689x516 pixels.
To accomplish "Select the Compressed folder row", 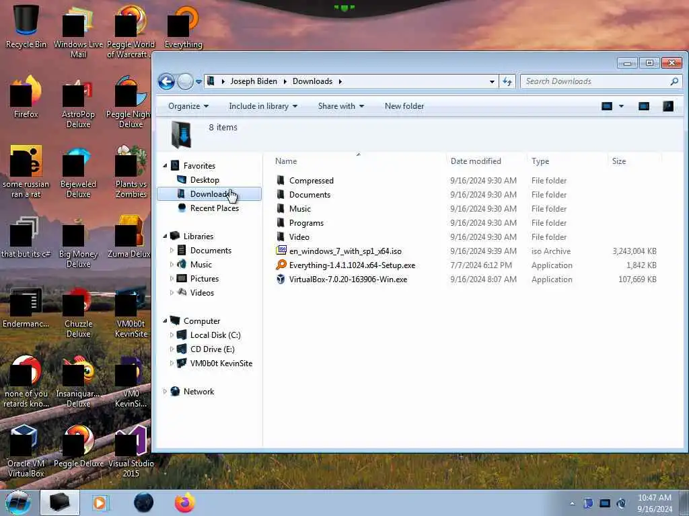I will (466, 181).
